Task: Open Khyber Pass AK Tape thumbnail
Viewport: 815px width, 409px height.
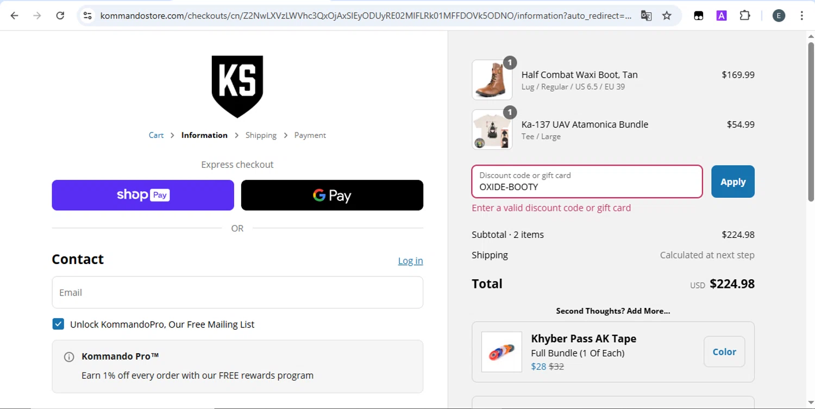Action: click(x=501, y=352)
